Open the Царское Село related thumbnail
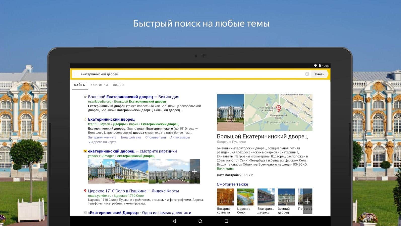This screenshot has width=401, height=226. [245, 197]
